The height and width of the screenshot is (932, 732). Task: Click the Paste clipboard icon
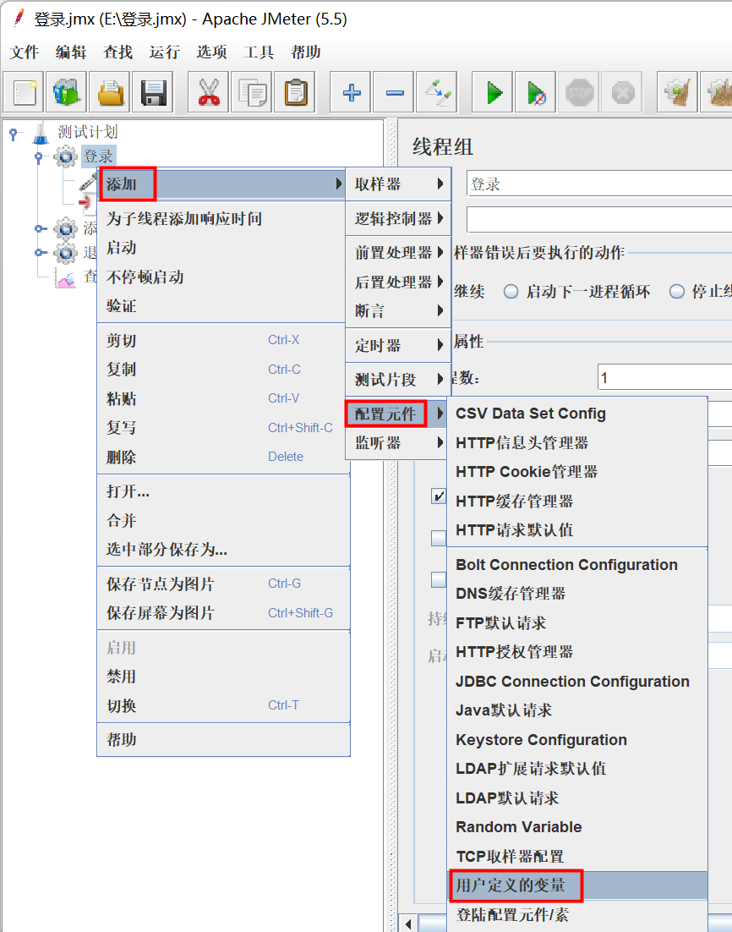[x=295, y=92]
